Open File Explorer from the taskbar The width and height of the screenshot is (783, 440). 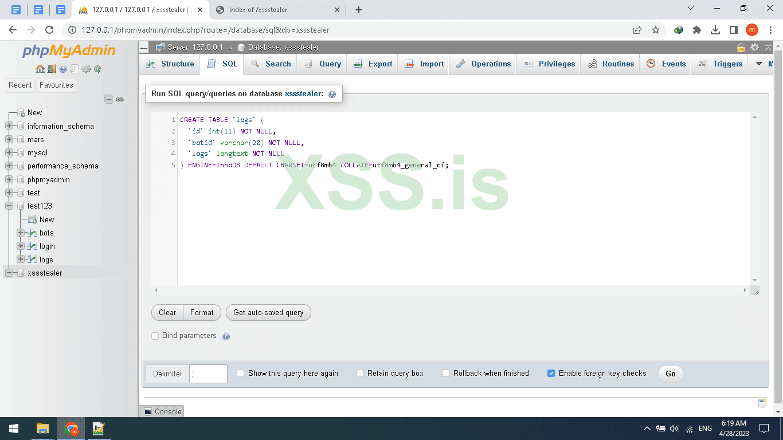pyautogui.click(x=43, y=429)
